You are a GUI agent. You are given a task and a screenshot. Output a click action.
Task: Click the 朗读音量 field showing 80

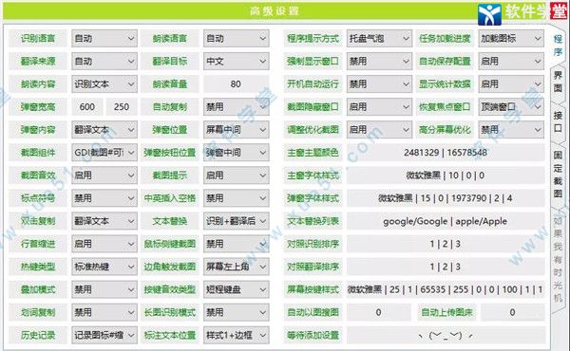pyautogui.click(x=237, y=84)
